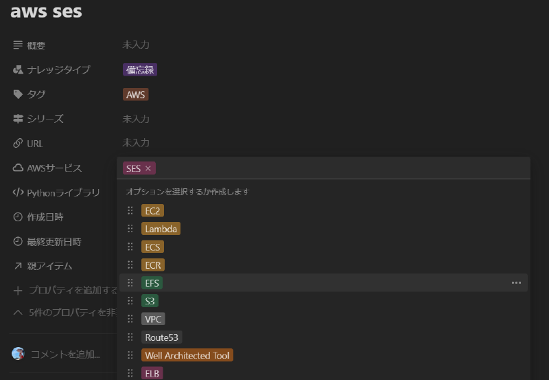Click the drag handle beside EFS

point(130,282)
